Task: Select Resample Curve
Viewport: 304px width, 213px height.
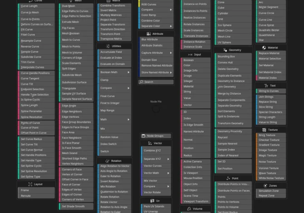Action: click(x=36, y=41)
